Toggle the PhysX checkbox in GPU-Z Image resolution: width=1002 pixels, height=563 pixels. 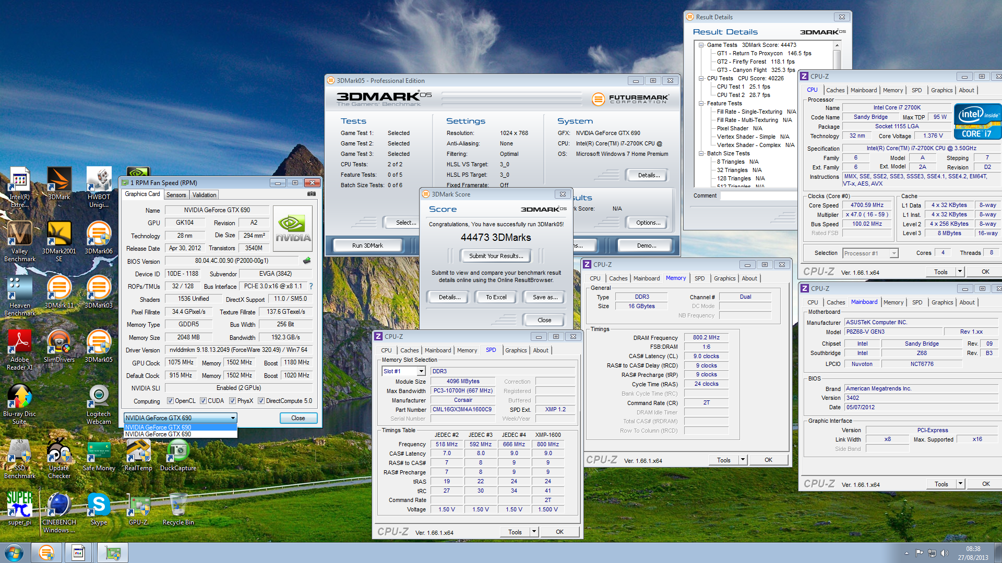click(x=232, y=401)
